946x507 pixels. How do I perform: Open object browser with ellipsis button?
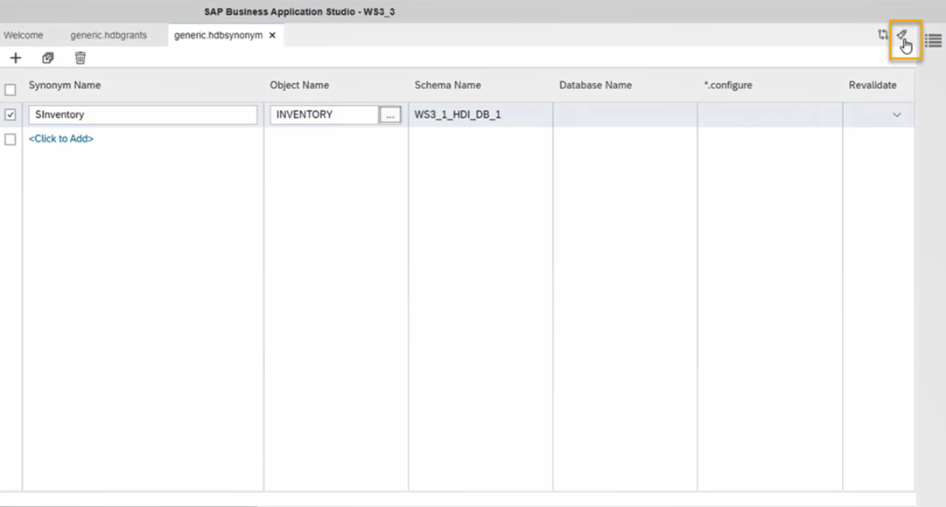pyautogui.click(x=390, y=115)
